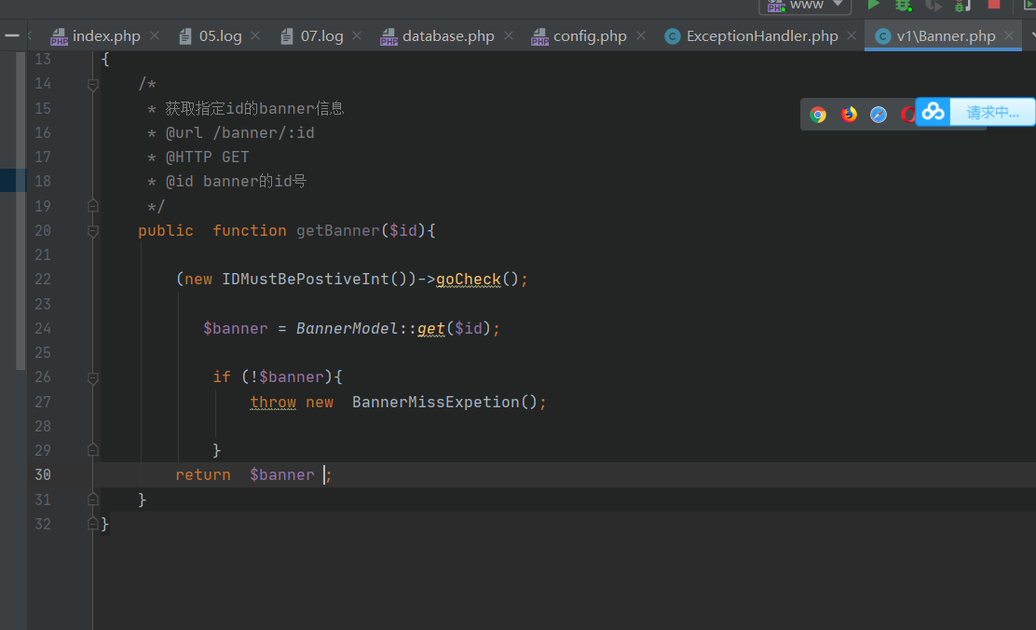Switch to the 05.log tab
1036x630 pixels.
(220, 36)
